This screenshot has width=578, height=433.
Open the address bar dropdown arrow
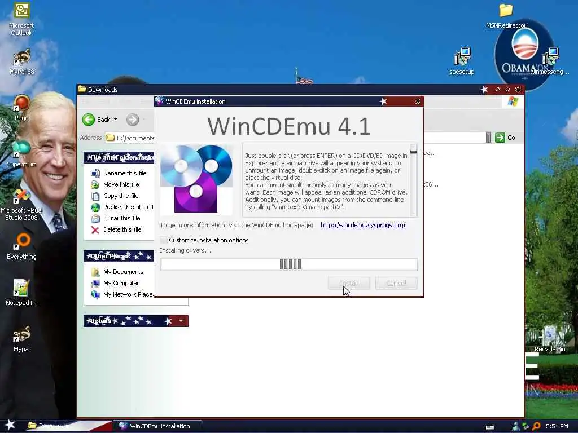[x=488, y=138]
